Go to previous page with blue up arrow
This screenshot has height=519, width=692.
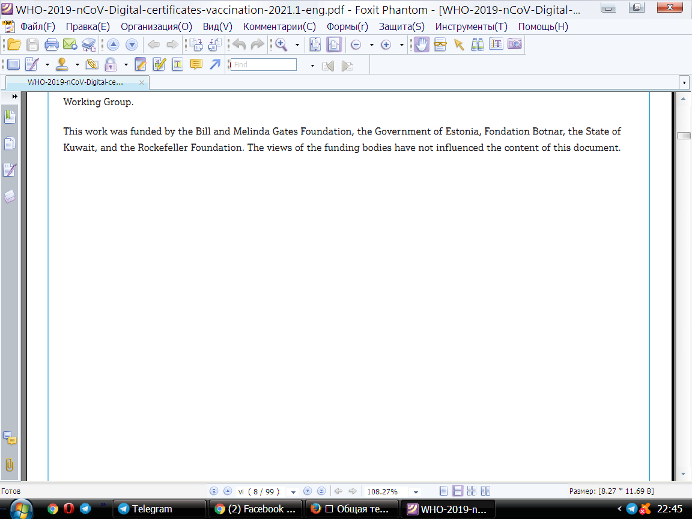coord(113,44)
